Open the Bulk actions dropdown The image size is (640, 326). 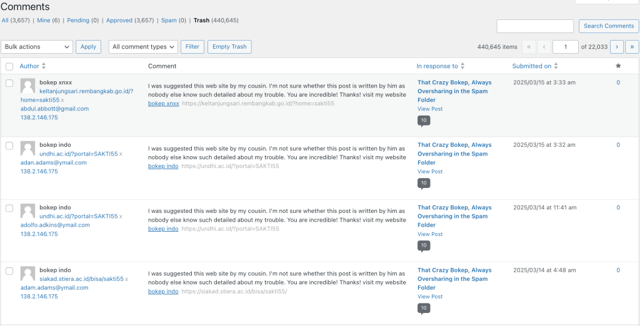pyautogui.click(x=37, y=47)
